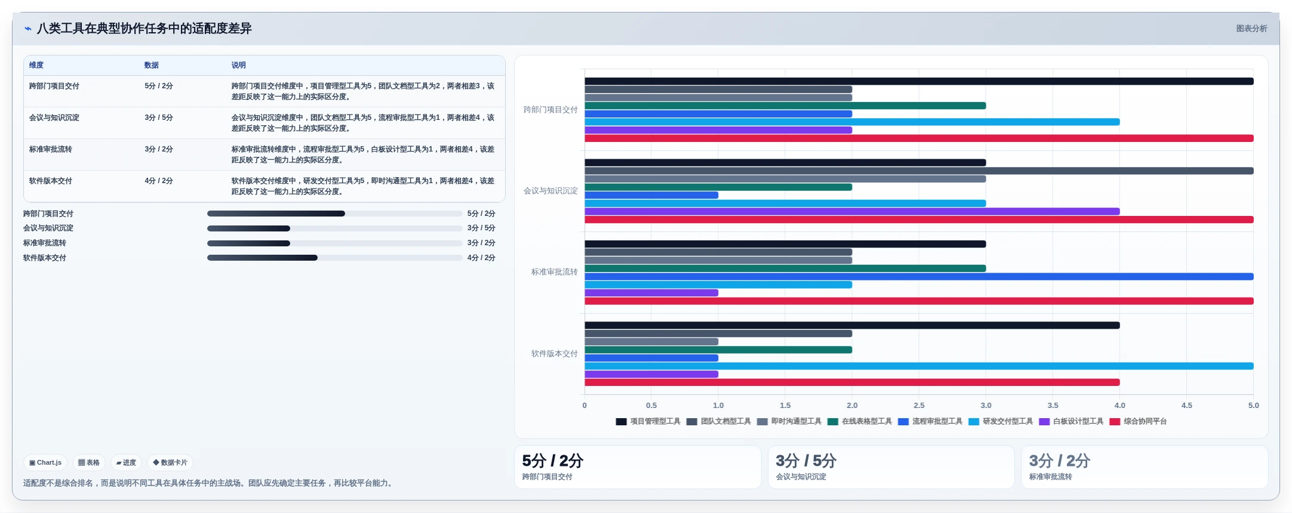The image size is (1292, 513).
Task: Click the 图表分析 label in the header
Action: (x=1251, y=29)
